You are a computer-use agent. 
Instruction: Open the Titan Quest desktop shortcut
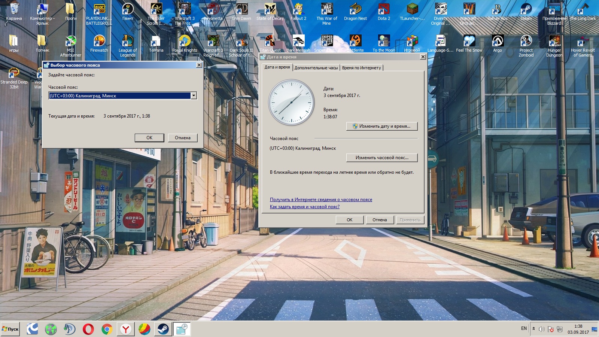270,44
